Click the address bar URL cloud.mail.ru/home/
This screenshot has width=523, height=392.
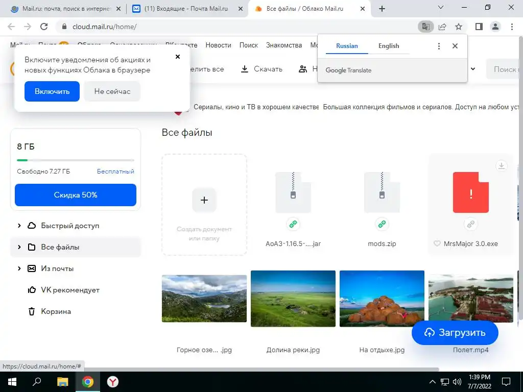(x=104, y=27)
